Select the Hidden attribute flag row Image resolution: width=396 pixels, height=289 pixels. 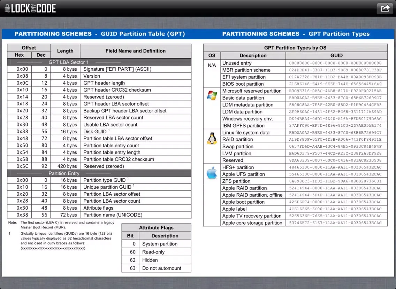click(x=156, y=260)
